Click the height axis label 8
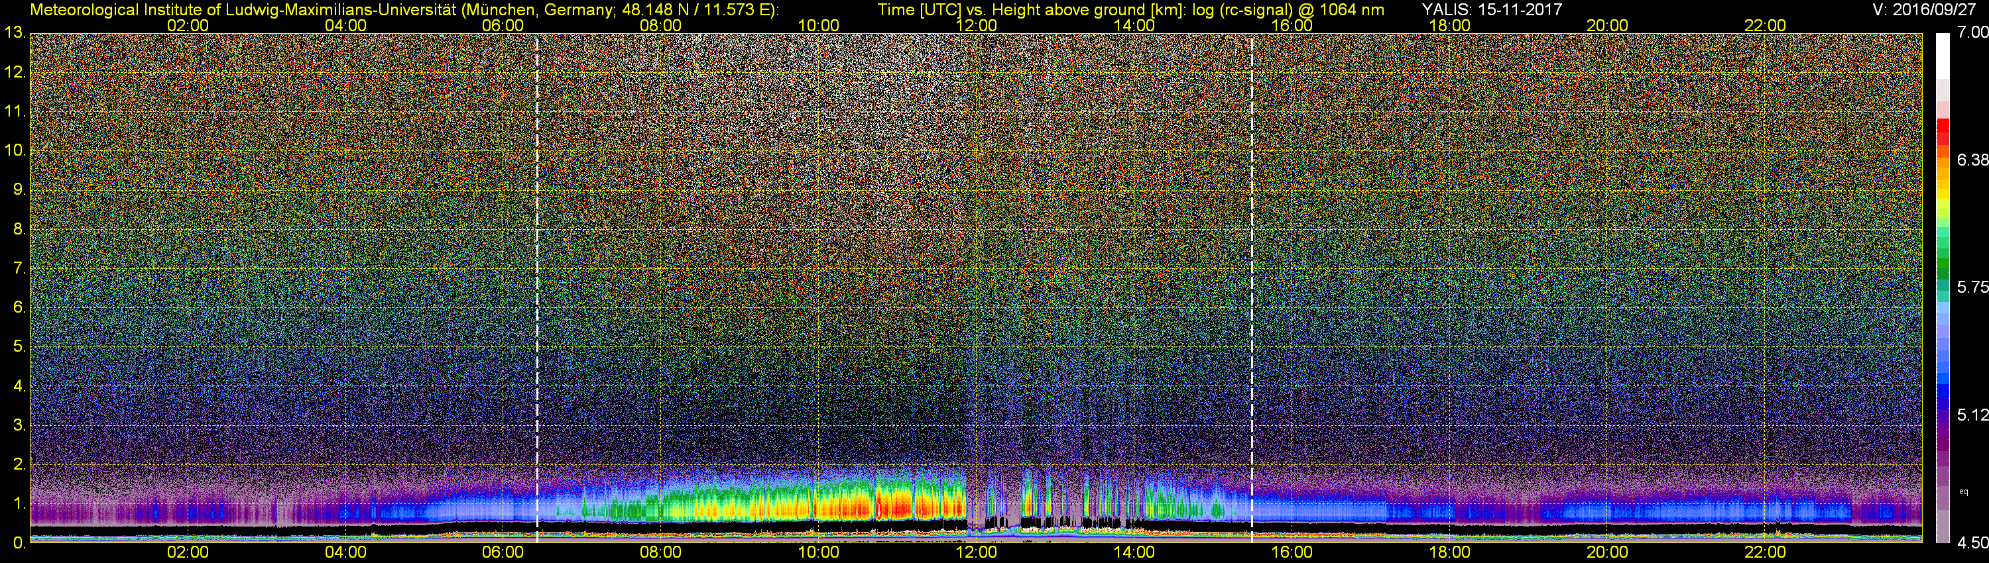 tap(19, 229)
